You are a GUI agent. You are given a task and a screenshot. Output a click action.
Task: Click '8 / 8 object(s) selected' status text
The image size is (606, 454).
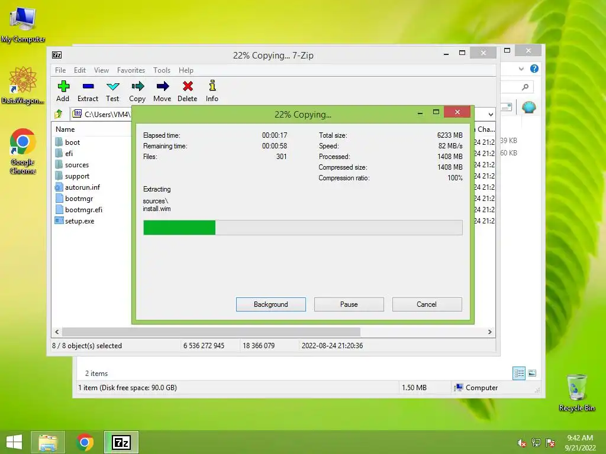87,345
